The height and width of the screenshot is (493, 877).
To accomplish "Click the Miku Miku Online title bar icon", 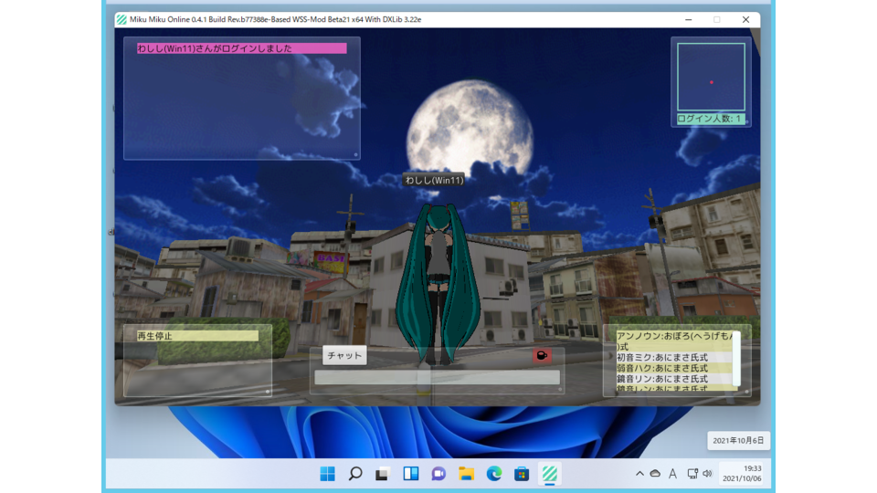I will (x=122, y=19).
